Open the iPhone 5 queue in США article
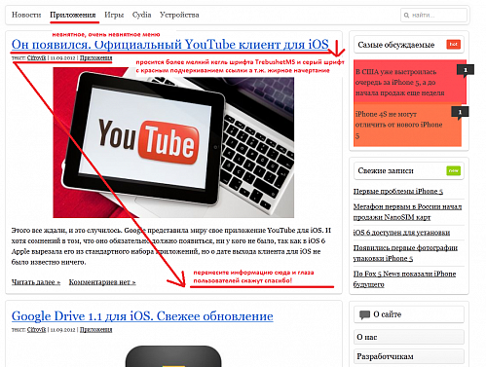The height and width of the screenshot is (367, 486). pos(400,83)
